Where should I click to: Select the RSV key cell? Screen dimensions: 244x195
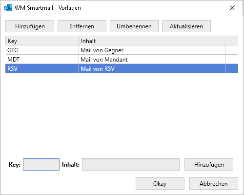pos(42,69)
